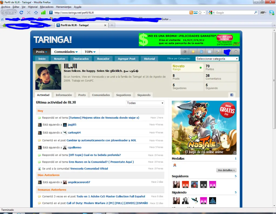Click the gray X logout icon in Taringa toolbar
Viewport: 276px width, 214px height.
pyautogui.click(x=236, y=52)
